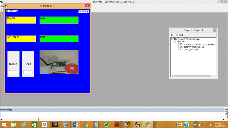Image resolution: width=228 pixels, height=128 pixels.
Task: Open Dreamweaver green icon in taskbar
Action: coord(107,125)
